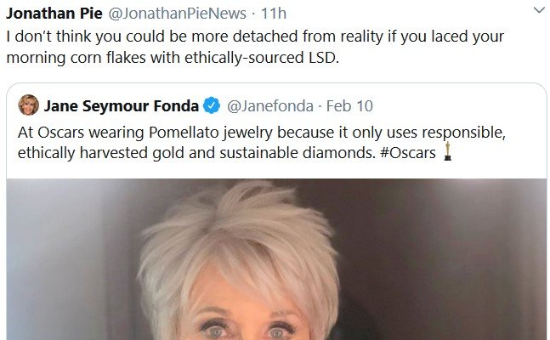550x340 pixels.
Task: Click the Jane Seymour Fonda display name
Action: [122, 106]
